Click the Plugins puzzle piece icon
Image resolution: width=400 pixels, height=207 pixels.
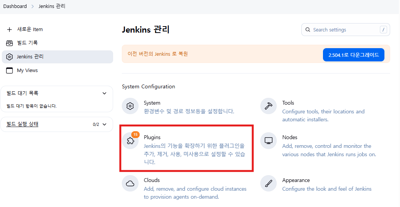coord(130,140)
